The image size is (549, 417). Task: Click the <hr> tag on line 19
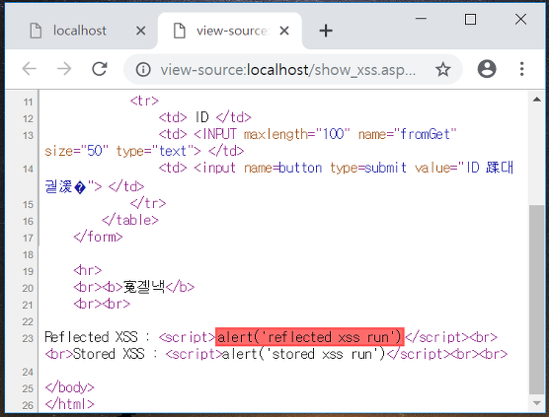[88, 270]
